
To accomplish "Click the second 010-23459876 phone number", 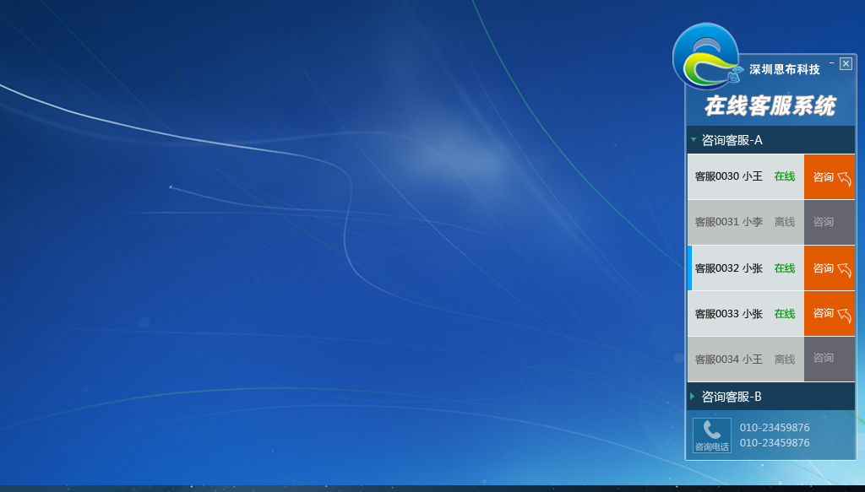I will [775, 442].
